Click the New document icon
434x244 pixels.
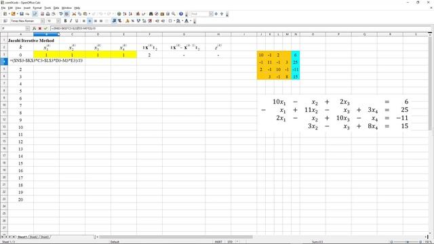click(5, 14)
